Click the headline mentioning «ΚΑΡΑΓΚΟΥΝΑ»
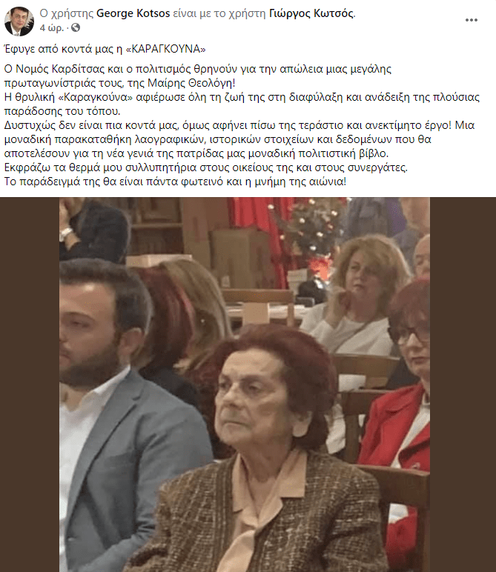 point(105,49)
